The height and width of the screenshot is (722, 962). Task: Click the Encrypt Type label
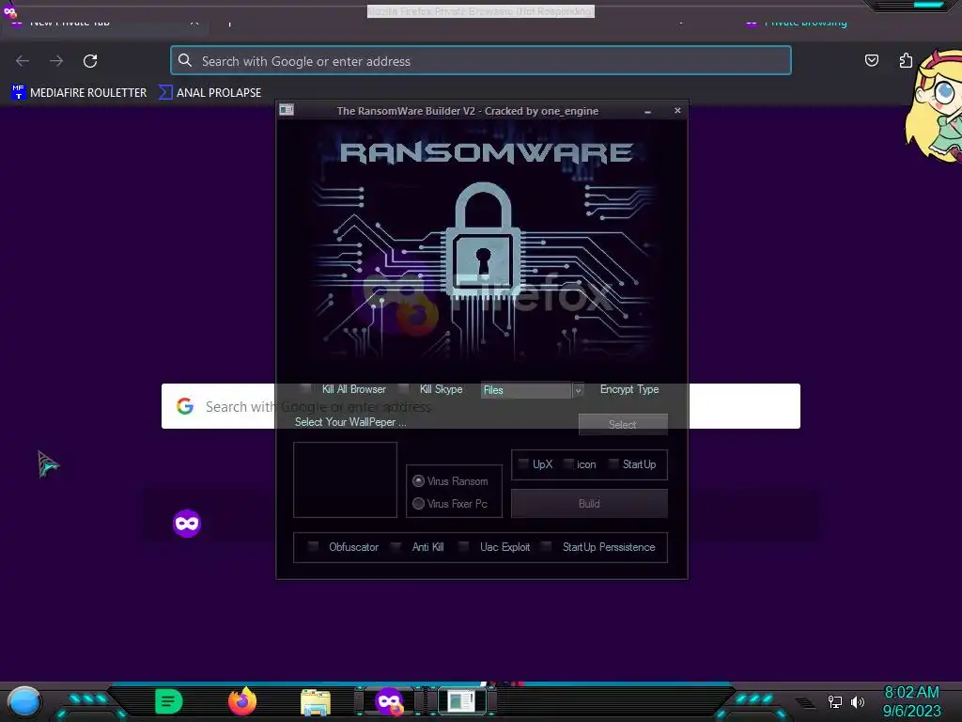tap(629, 388)
